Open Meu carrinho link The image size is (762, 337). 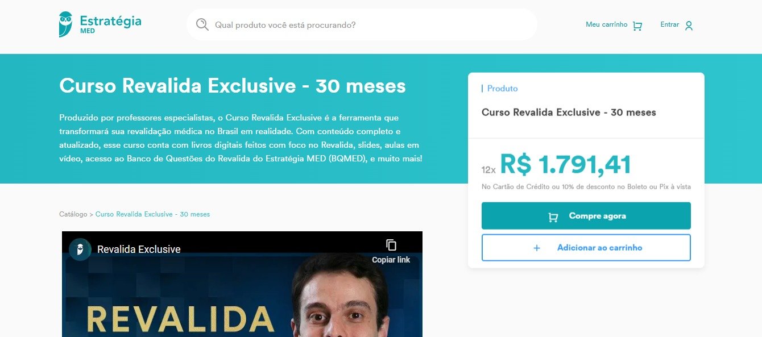[x=606, y=24]
